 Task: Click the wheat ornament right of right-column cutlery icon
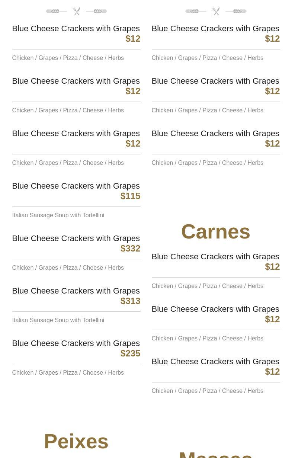(236, 12)
